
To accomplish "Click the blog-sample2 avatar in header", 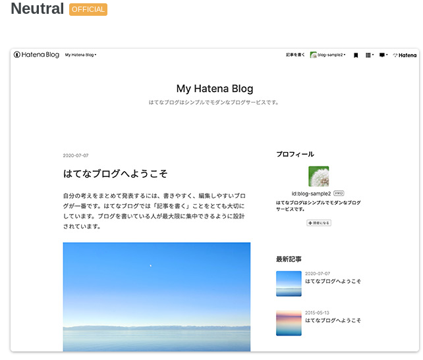I will click(313, 55).
